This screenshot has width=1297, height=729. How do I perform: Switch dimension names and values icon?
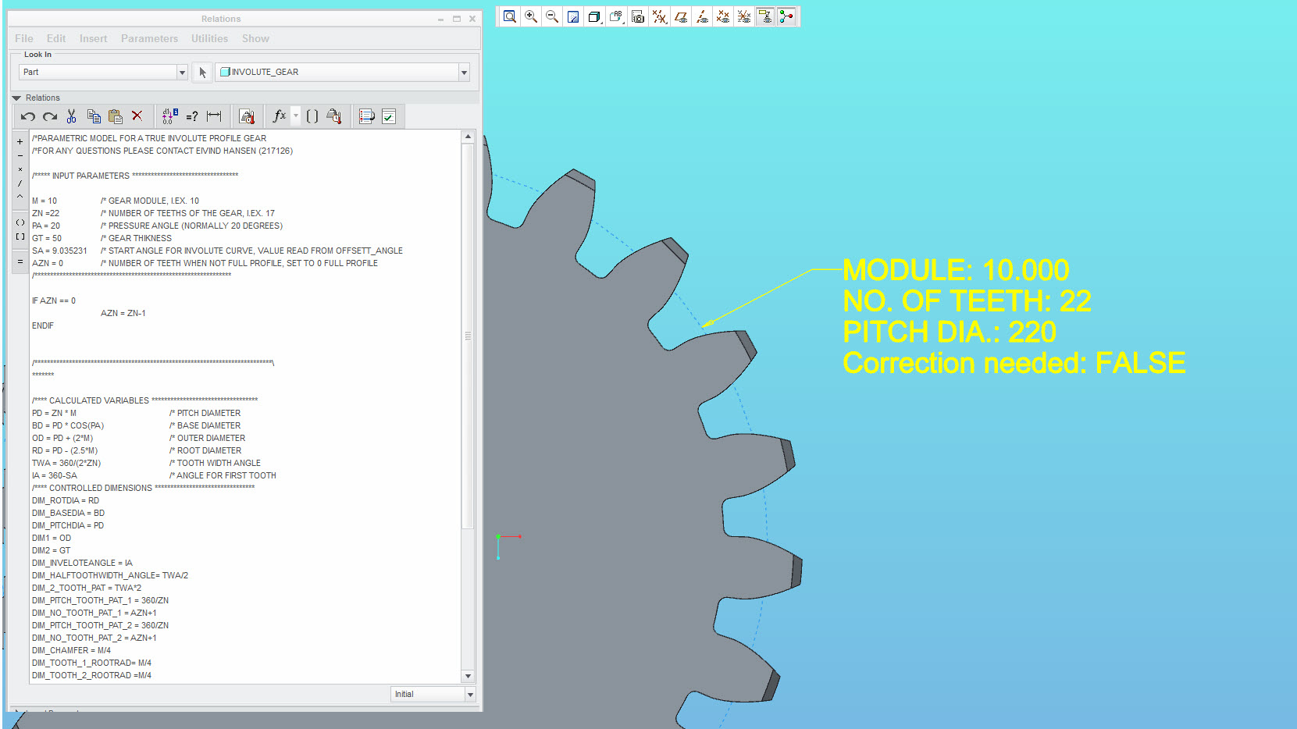pos(169,116)
